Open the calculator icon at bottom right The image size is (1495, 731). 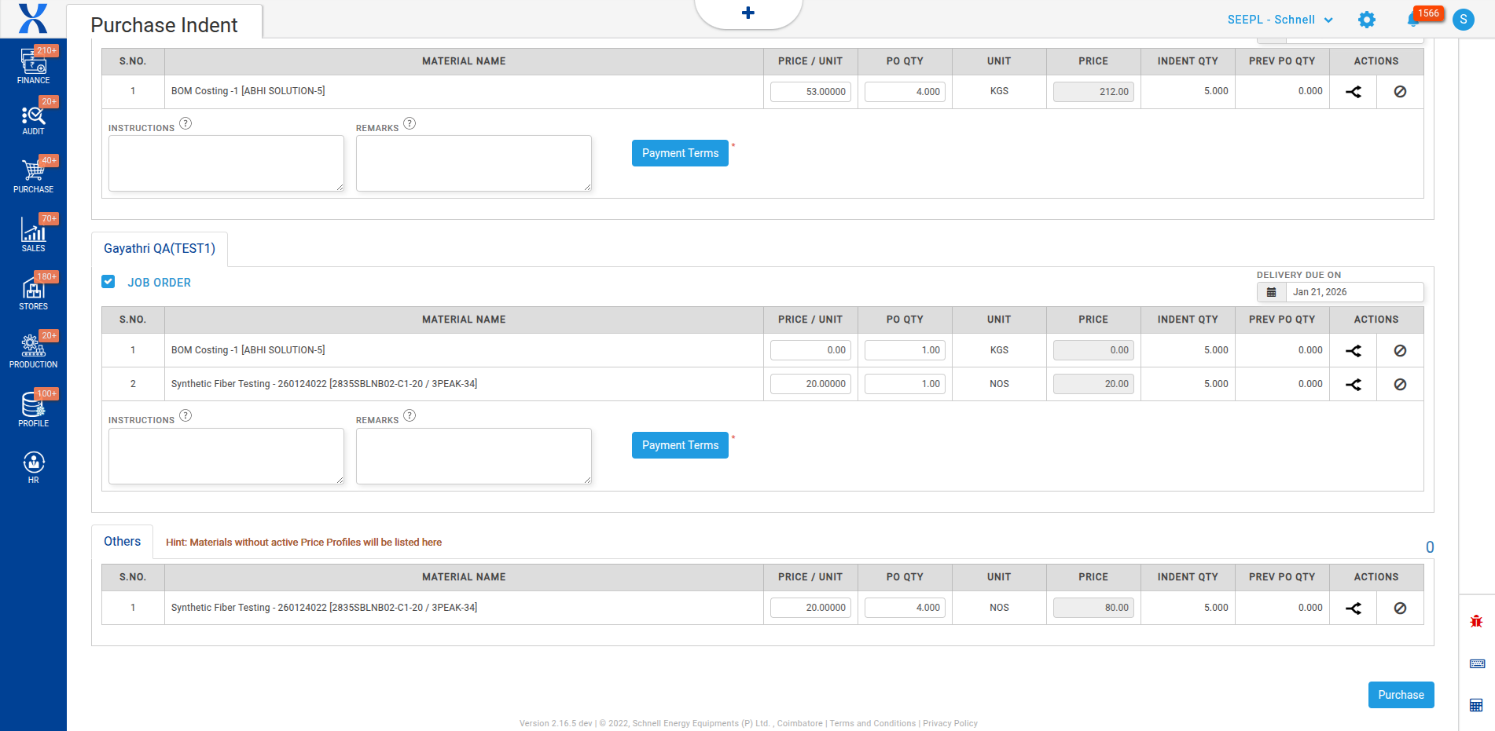point(1476,705)
